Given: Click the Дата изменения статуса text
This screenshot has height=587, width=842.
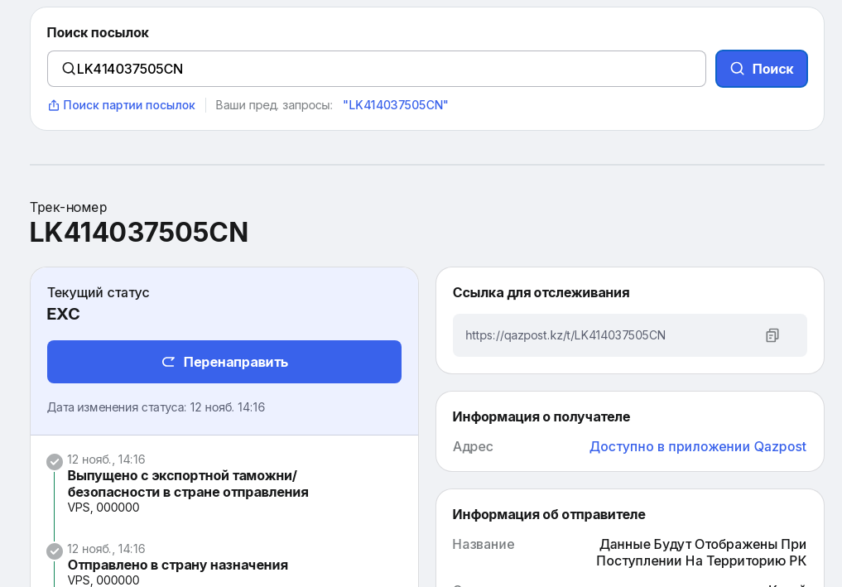Looking at the screenshot, I should [x=156, y=407].
